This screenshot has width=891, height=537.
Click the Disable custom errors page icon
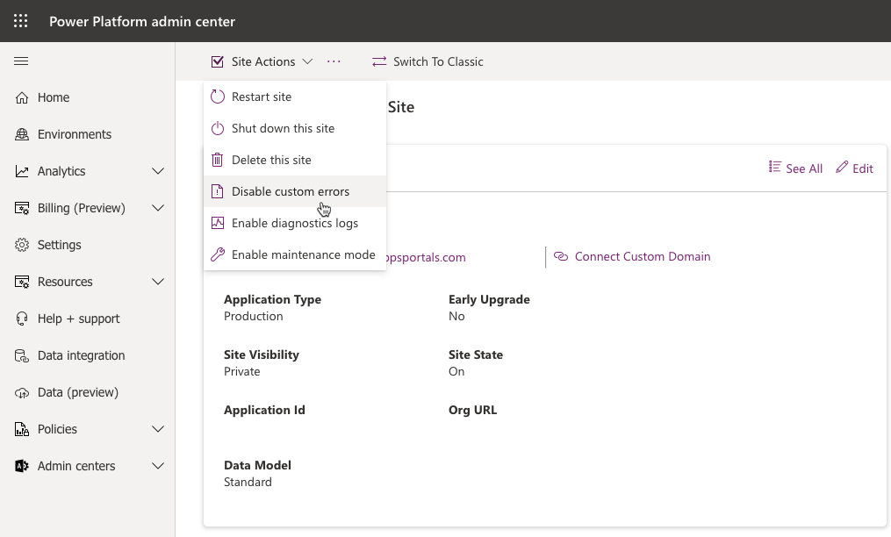[218, 191]
